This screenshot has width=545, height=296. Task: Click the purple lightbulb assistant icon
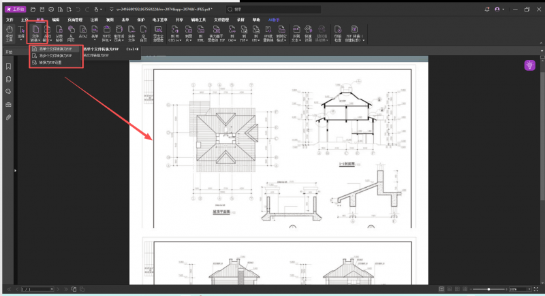coord(530,65)
